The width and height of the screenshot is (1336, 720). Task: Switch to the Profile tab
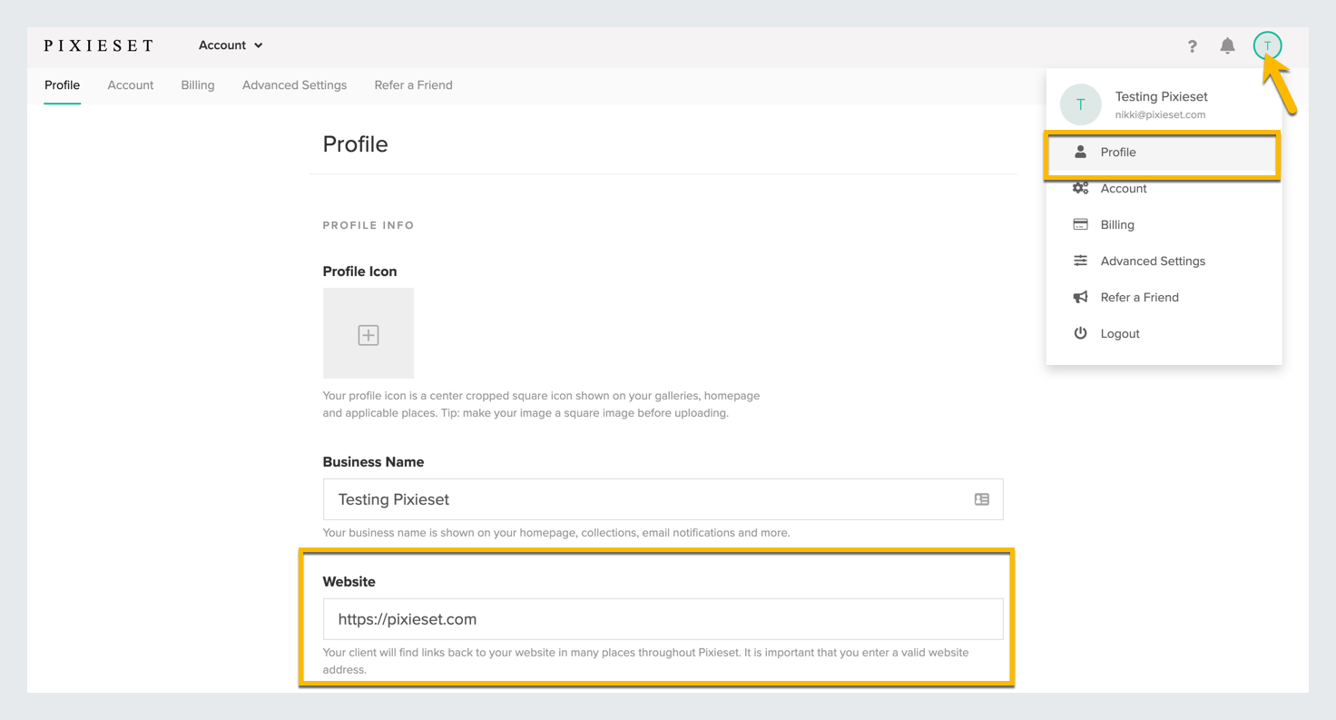pos(63,85)
